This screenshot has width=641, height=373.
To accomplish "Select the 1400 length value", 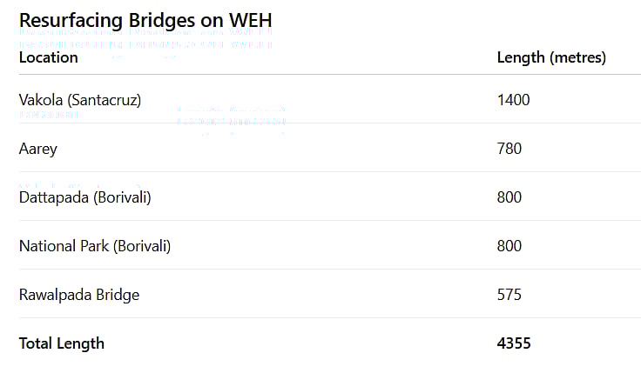I will click(x=513, y=100).
